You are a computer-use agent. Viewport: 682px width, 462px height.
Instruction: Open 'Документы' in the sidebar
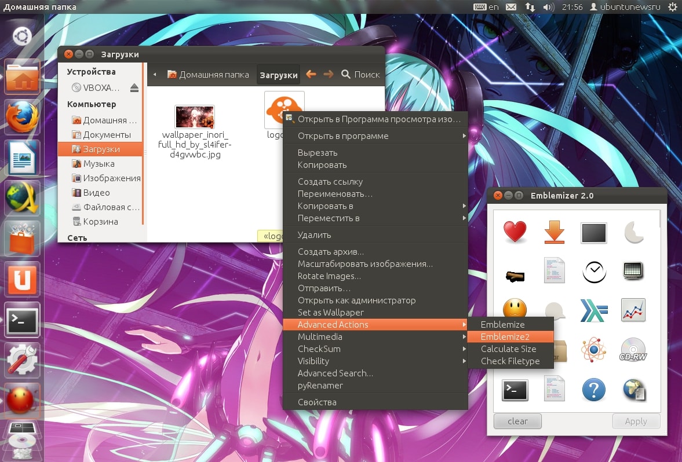click(101, 135)
